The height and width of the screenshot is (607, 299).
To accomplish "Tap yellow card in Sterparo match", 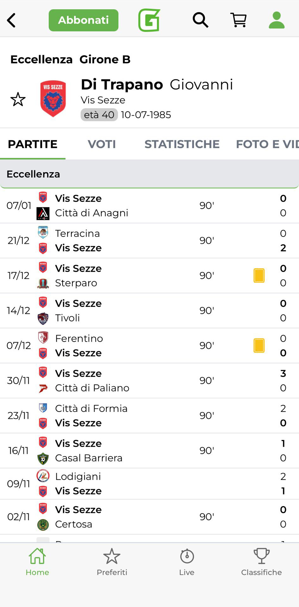I will (259, 275).
